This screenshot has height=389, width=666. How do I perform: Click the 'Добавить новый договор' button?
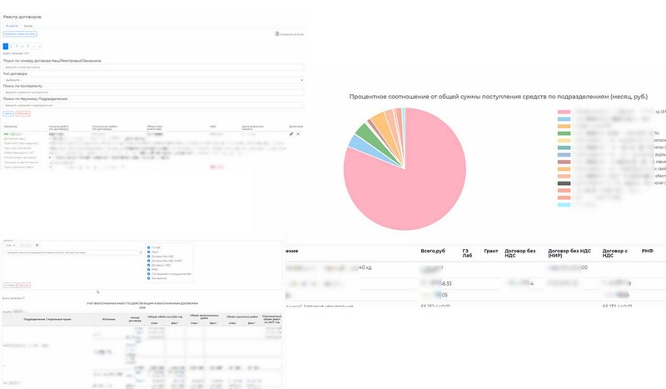20,34
